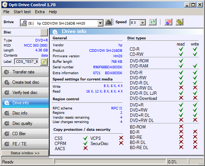The height and width of the screenshot is (166, 205).
Task: Click the disc type DVD+R value
Action: [x=42, y=40]
